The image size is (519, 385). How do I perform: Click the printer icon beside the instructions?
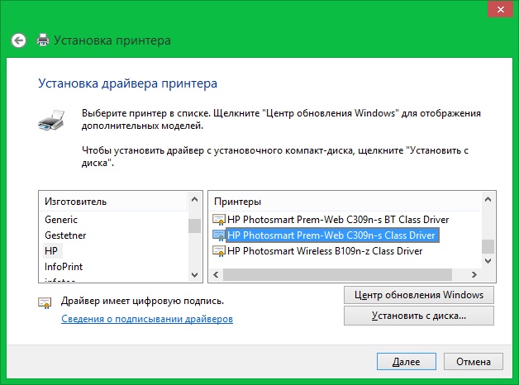click(x=50, y=121)
